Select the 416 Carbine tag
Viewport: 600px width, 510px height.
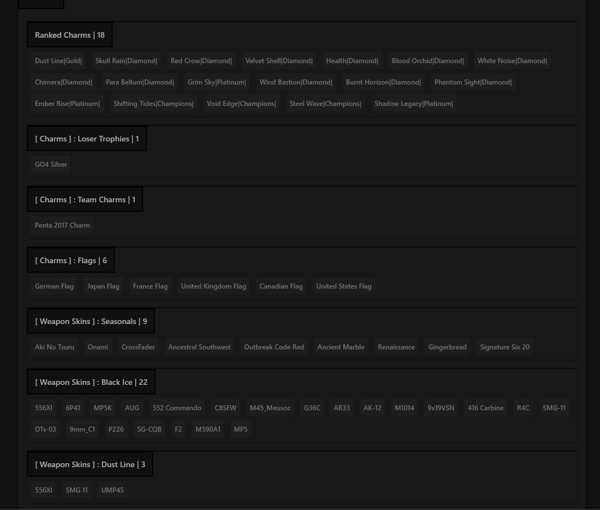(x=486, y=408)
